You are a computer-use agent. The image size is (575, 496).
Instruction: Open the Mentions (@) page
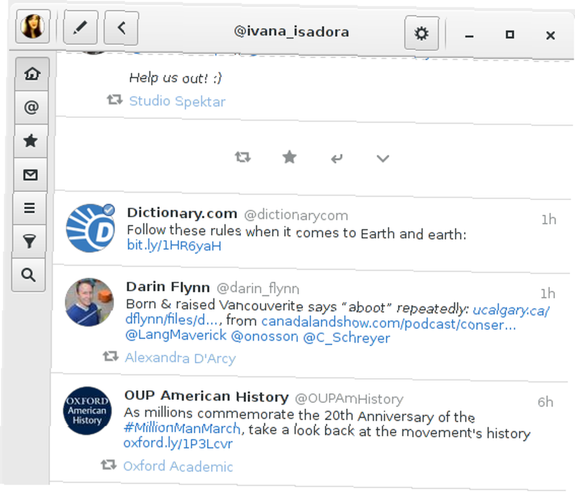coord(31,107)
